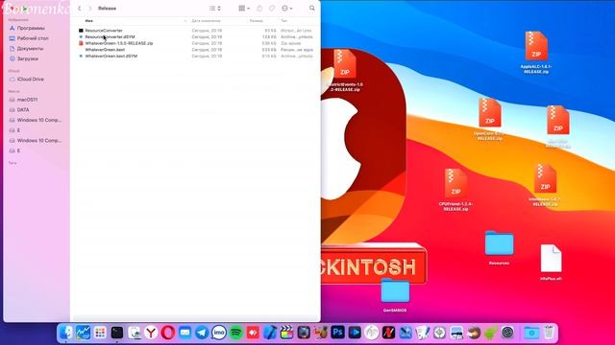Screen dimensions: 615x345
Task: Sort files by the type column header
Action: click(x=284, y=21)
